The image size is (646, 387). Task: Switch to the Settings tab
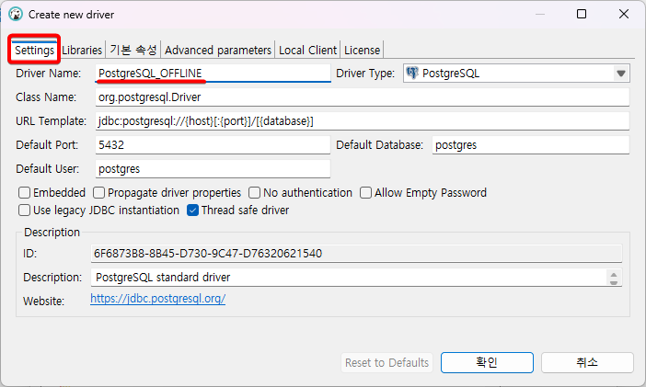(34, 51)
